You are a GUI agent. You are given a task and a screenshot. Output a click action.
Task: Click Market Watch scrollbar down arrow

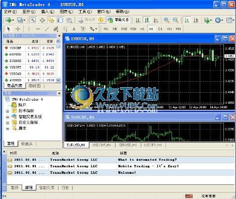(58, 80)
